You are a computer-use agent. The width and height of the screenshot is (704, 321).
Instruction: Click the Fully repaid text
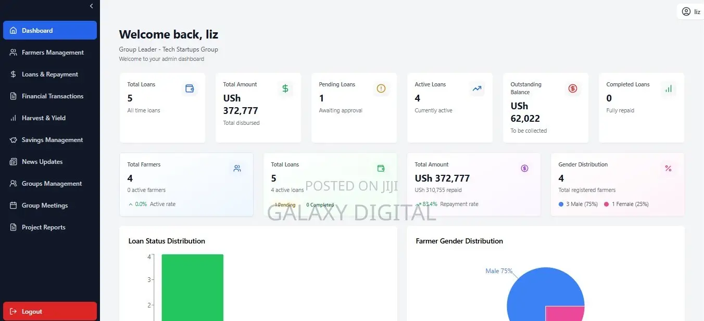point(620,110)
